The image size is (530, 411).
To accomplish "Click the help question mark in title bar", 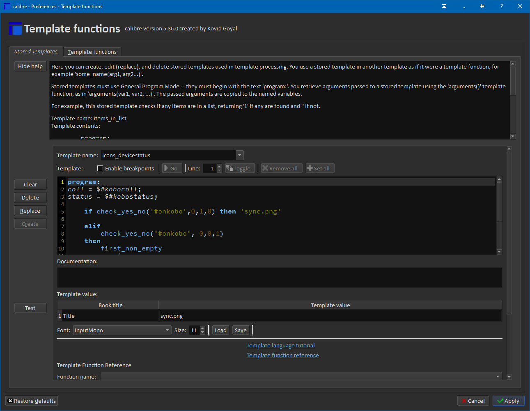I will tap(501, 6).
